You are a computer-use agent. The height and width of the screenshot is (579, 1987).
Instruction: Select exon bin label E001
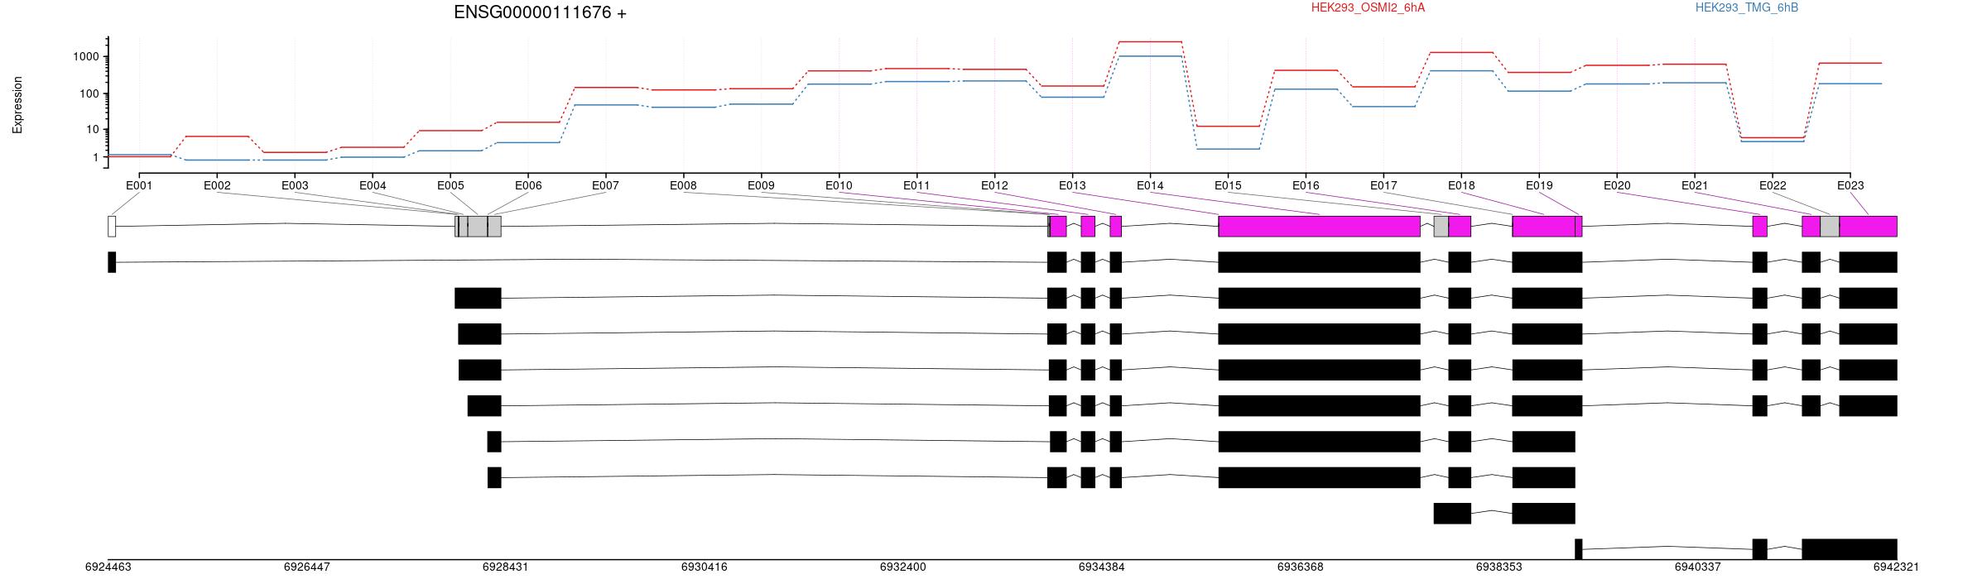[139, 185]
